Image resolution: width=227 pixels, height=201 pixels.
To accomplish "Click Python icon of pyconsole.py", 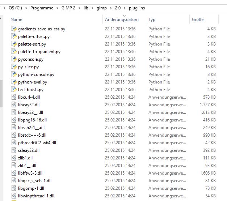I will (x=14, y=59).
